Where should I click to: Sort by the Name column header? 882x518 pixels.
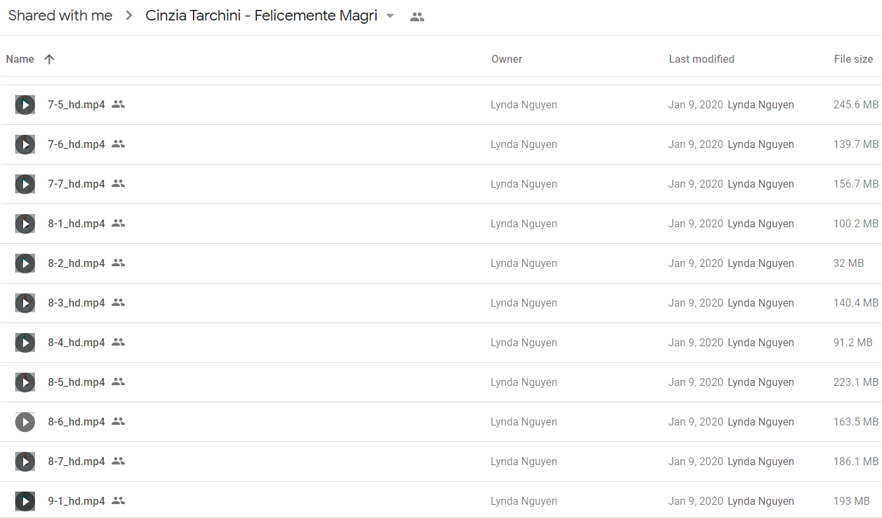click(20, 59)
